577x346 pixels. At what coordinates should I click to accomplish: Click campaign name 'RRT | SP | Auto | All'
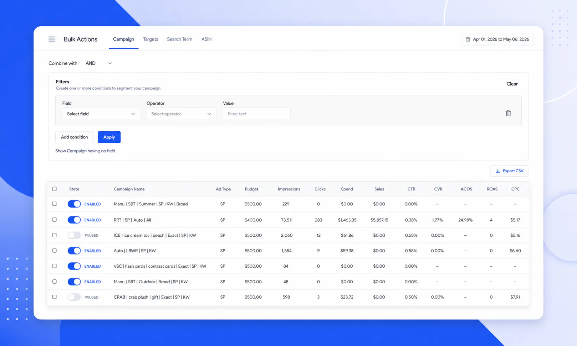click(132, 220)
